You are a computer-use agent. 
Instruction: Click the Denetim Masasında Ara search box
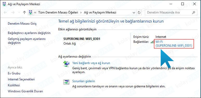point(171,12)
